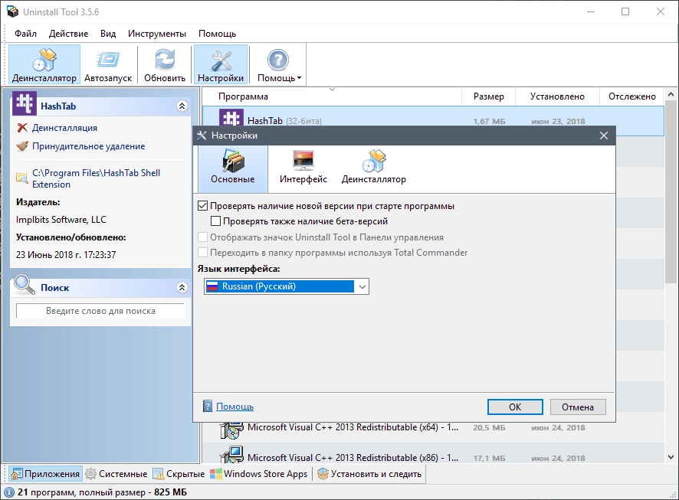Switch to the Приложения bottom tab

click(45, 474)
